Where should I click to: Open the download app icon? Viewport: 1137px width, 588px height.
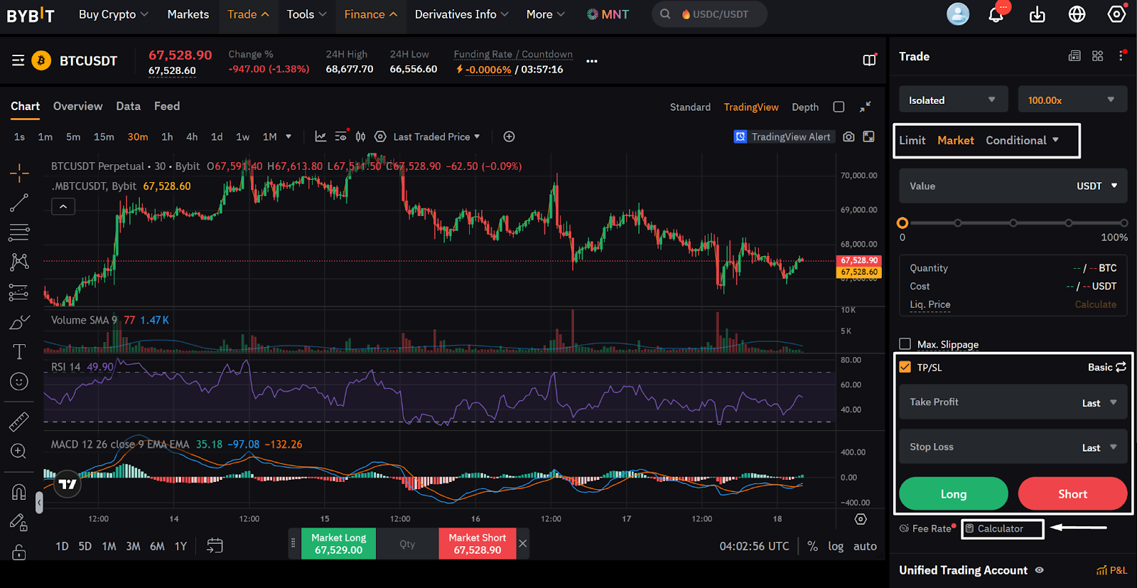[1038, 15]
